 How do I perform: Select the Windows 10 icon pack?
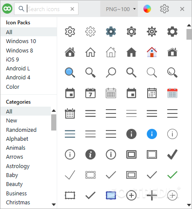point(21,41)
